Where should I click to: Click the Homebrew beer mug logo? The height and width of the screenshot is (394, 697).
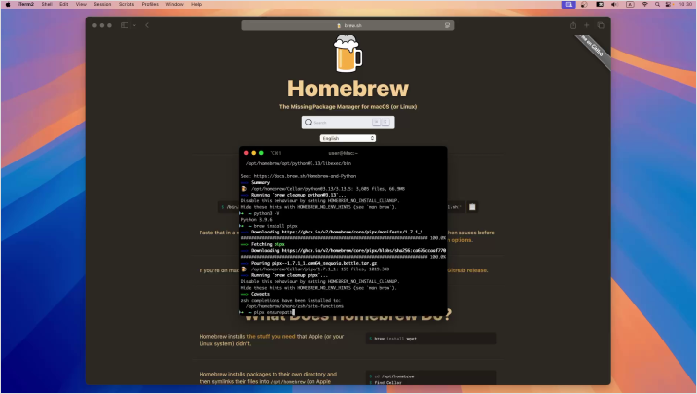[348, 54]
